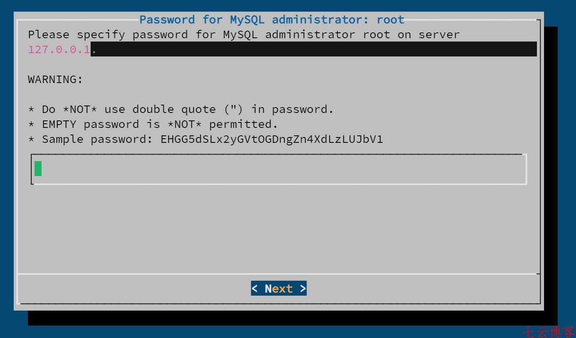
Task: Click the highlighted N hotkey letter in Next
Action: tap(268, 289)
